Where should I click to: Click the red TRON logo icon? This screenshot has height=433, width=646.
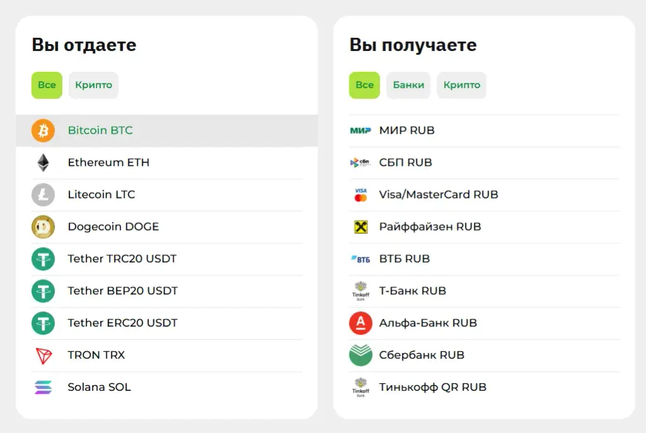[x=44, y=355]
